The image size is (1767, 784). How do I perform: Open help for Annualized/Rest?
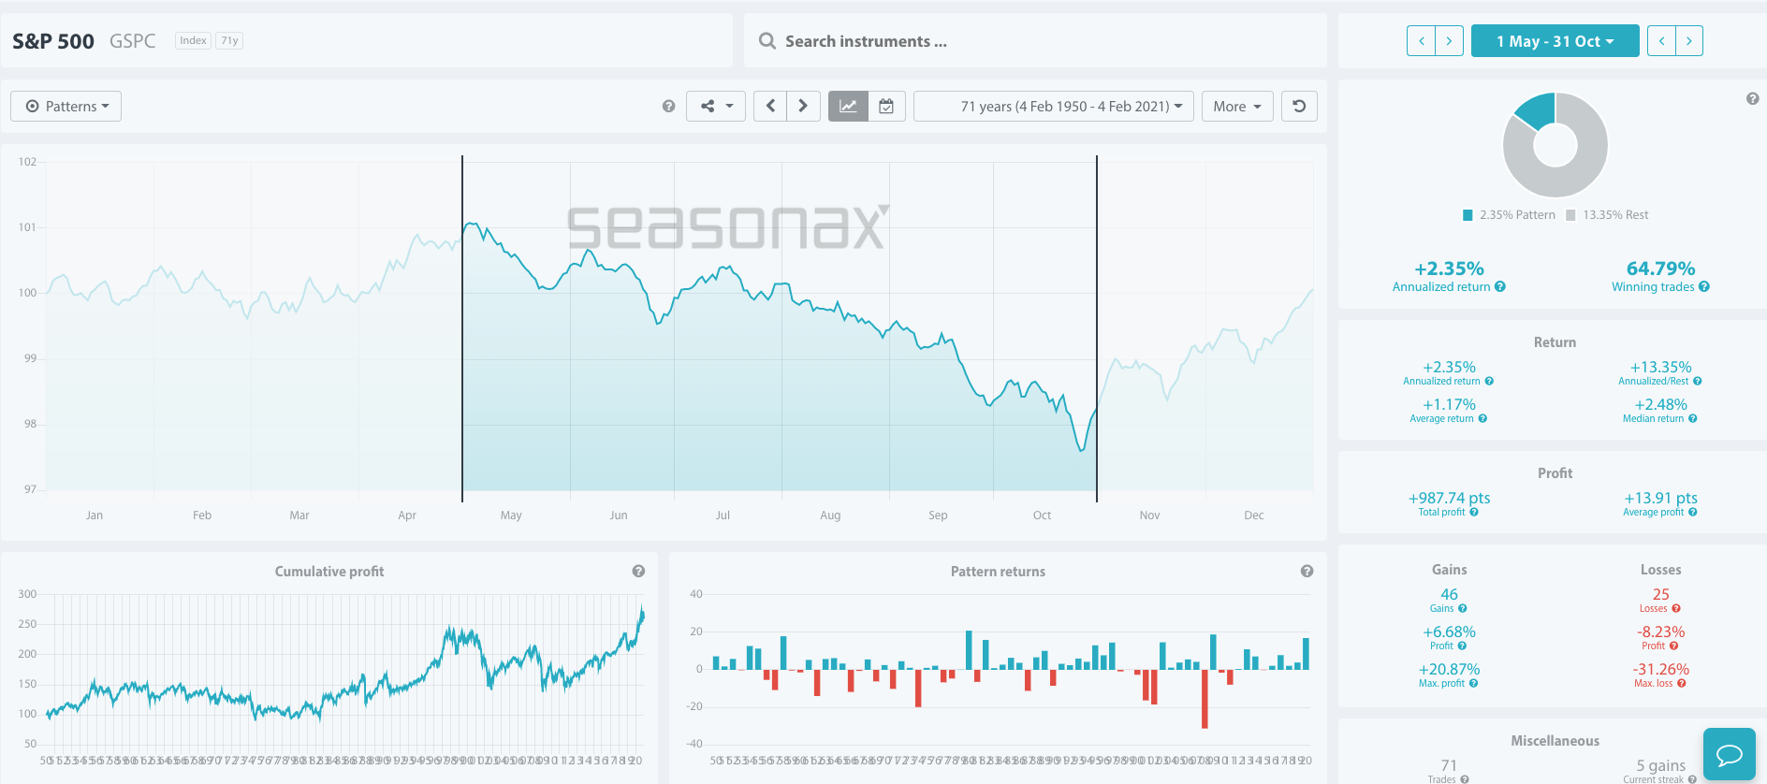pos(1698,382)
